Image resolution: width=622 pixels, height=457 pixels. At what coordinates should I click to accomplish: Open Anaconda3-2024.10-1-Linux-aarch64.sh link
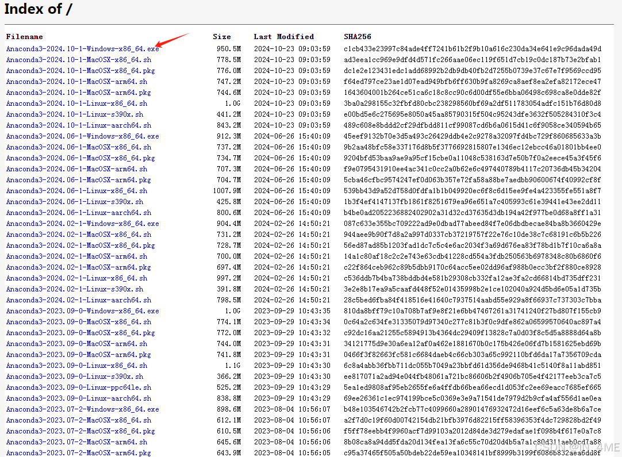79,125
